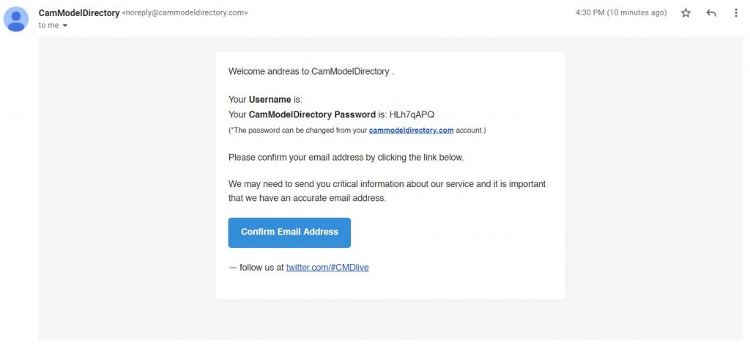Open the cammodeldirectory.com link
This screenshot has width=750, height=360.
coord(411,131)
